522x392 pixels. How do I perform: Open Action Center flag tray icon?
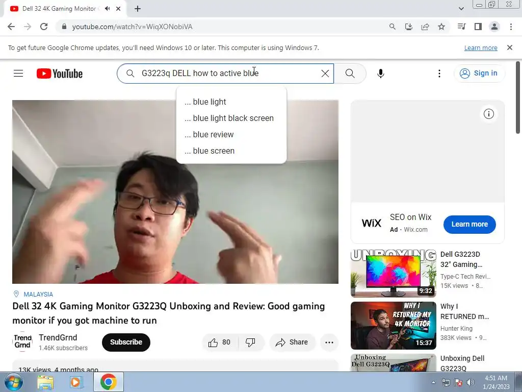click(458, 382)
